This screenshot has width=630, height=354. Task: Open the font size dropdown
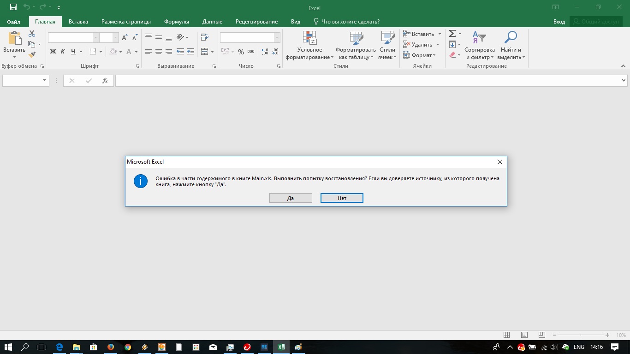coord(116,38)
